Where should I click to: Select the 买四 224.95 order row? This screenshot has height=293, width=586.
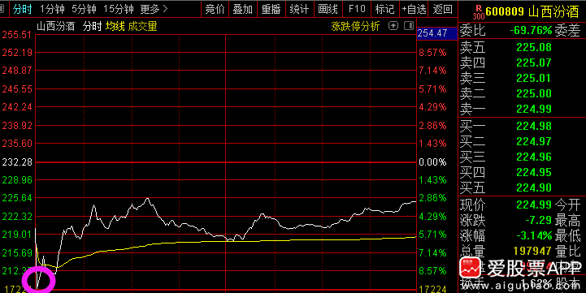click(x=522, y=172)
